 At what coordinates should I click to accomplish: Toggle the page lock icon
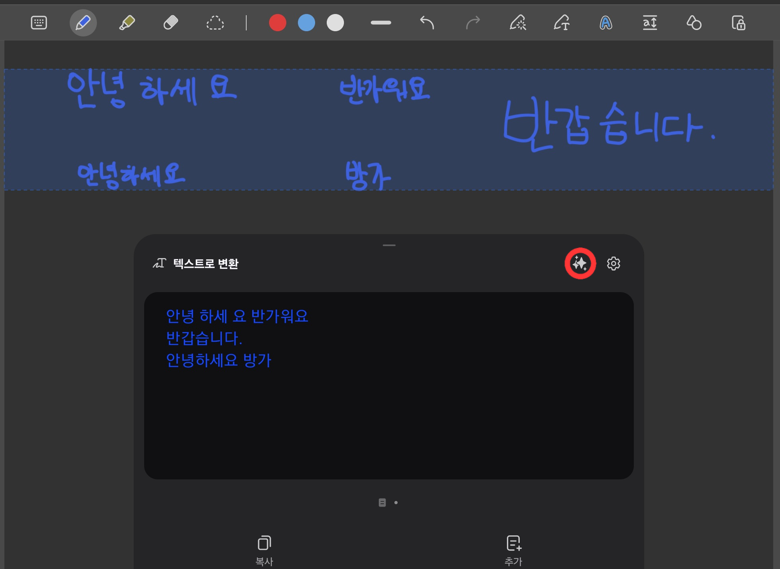(738, 23)
